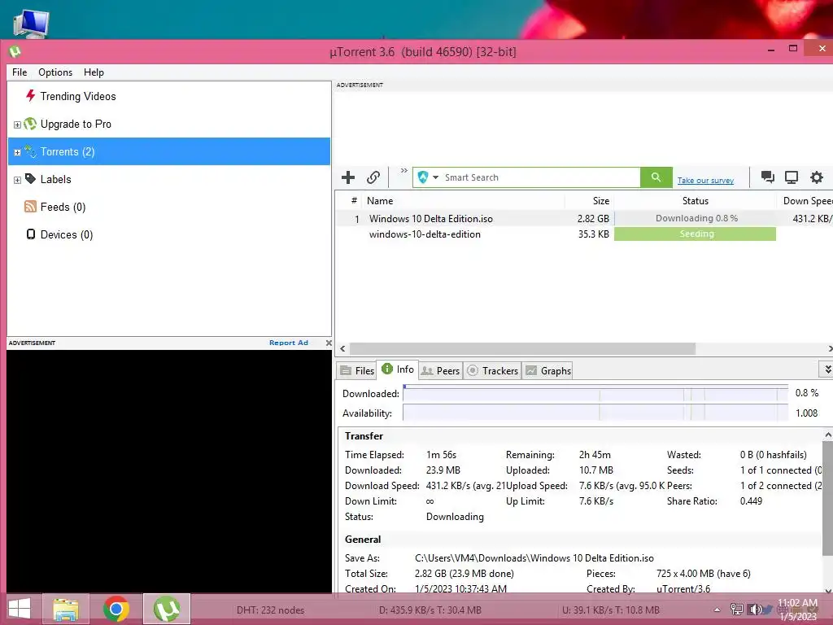Open Google Chrome from the taskbar

tap(116, 609)
